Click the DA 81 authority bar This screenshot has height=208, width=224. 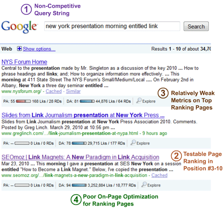click(x=87, y=101)
